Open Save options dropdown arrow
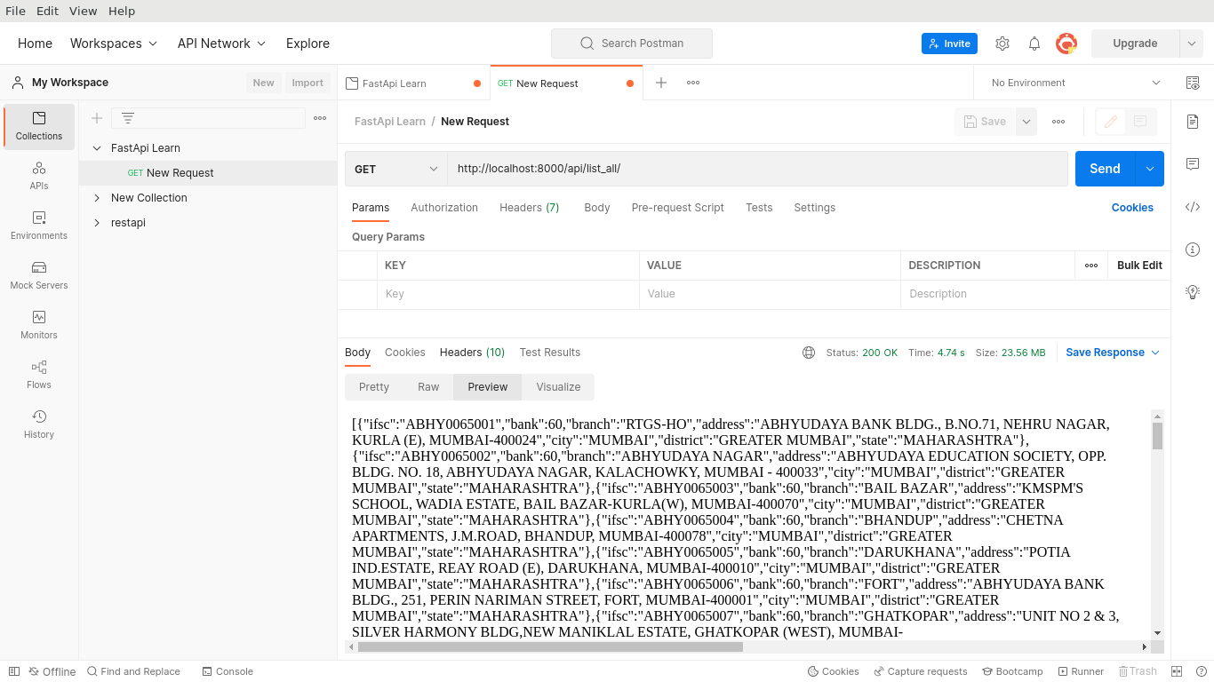 1026,122
